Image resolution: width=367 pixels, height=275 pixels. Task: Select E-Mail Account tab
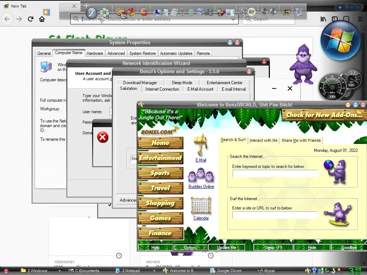(x=200, y=89)
